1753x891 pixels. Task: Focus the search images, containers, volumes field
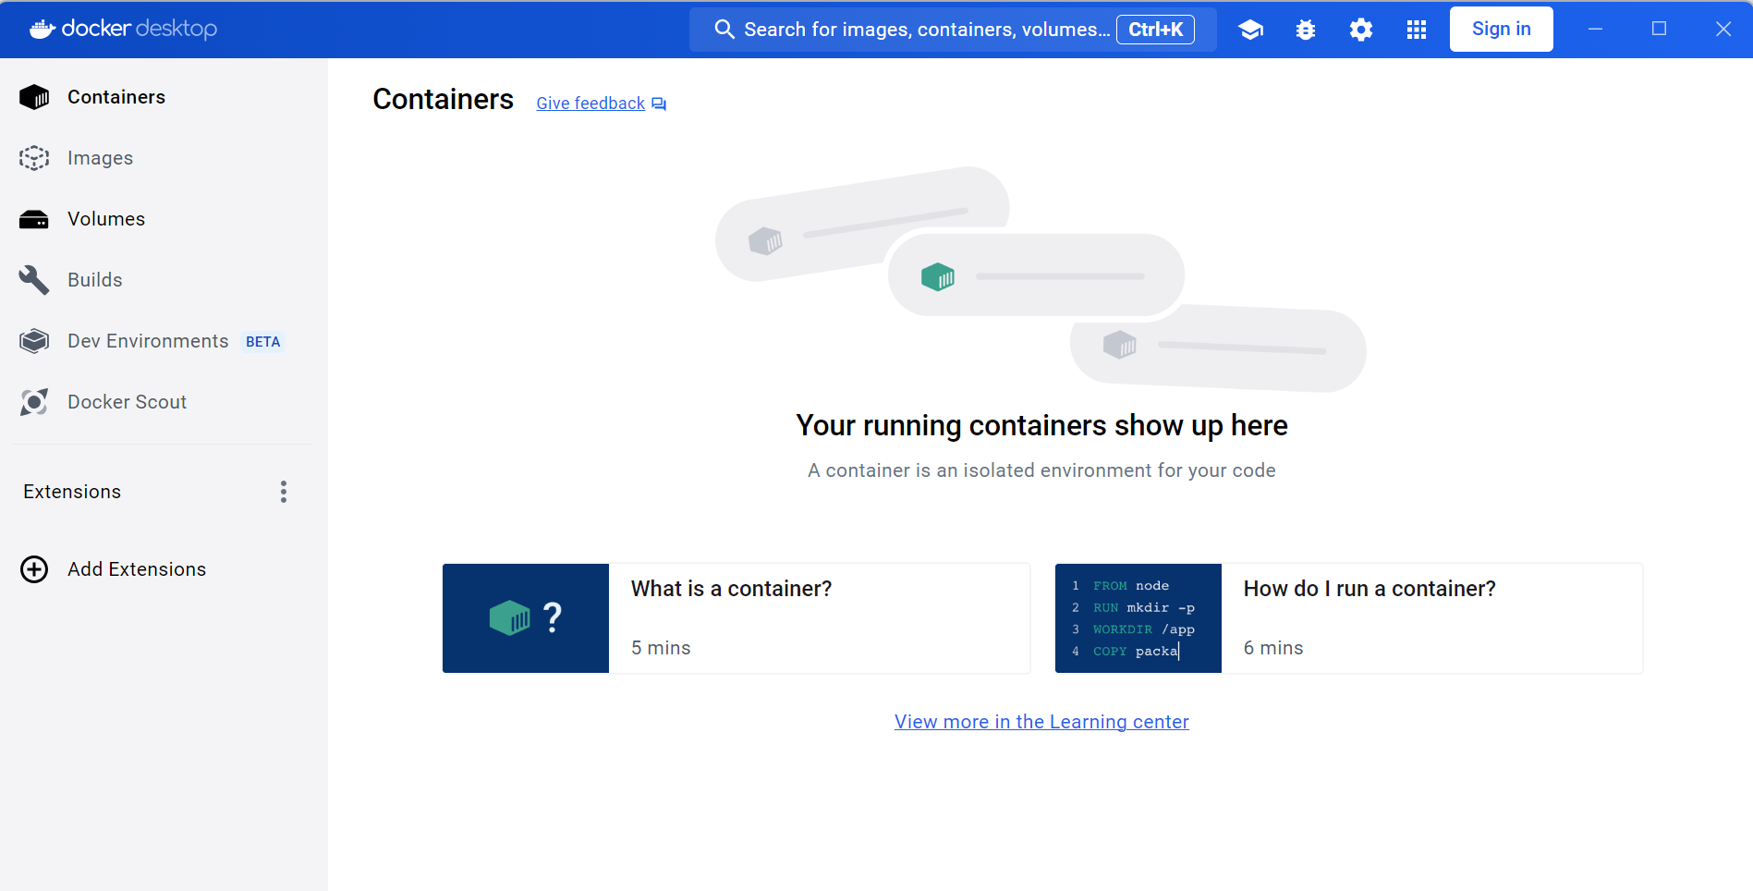pos(953,30)
